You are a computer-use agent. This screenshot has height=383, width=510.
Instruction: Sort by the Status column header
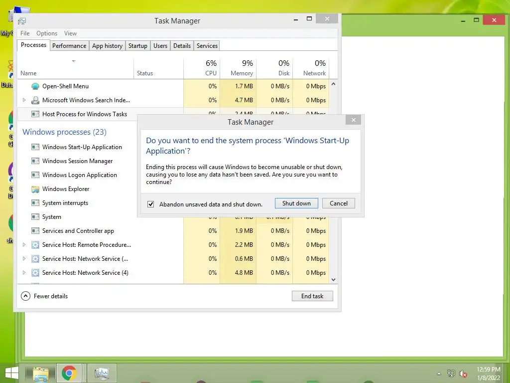[159, 68]
